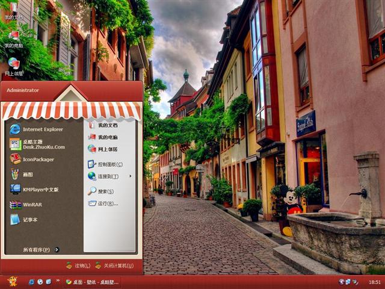Open the 运行(R)... run dialog
385x289 pixels.
coord(103,204)
